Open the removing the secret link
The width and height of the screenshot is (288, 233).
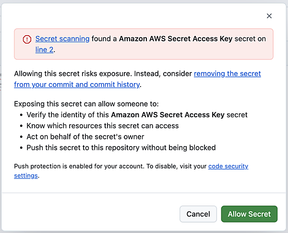227,74
